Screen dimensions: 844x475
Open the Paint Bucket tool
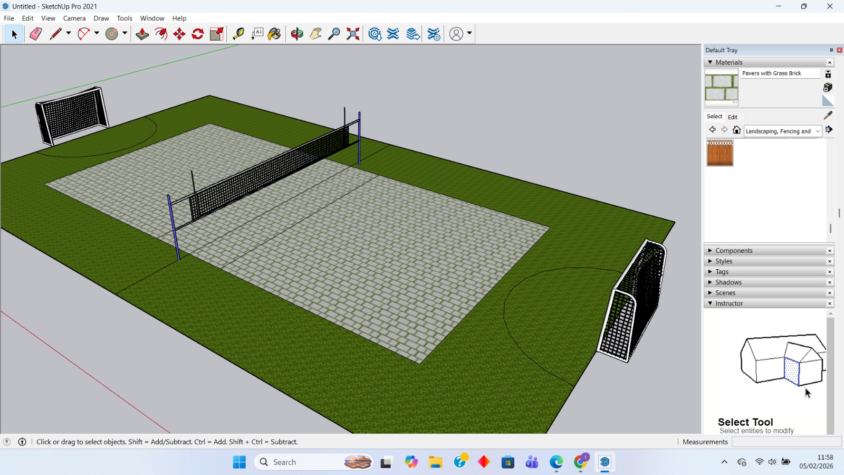(274, 34)
